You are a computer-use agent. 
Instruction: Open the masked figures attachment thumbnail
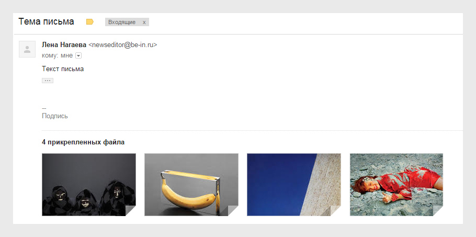(x=89, y=185)
